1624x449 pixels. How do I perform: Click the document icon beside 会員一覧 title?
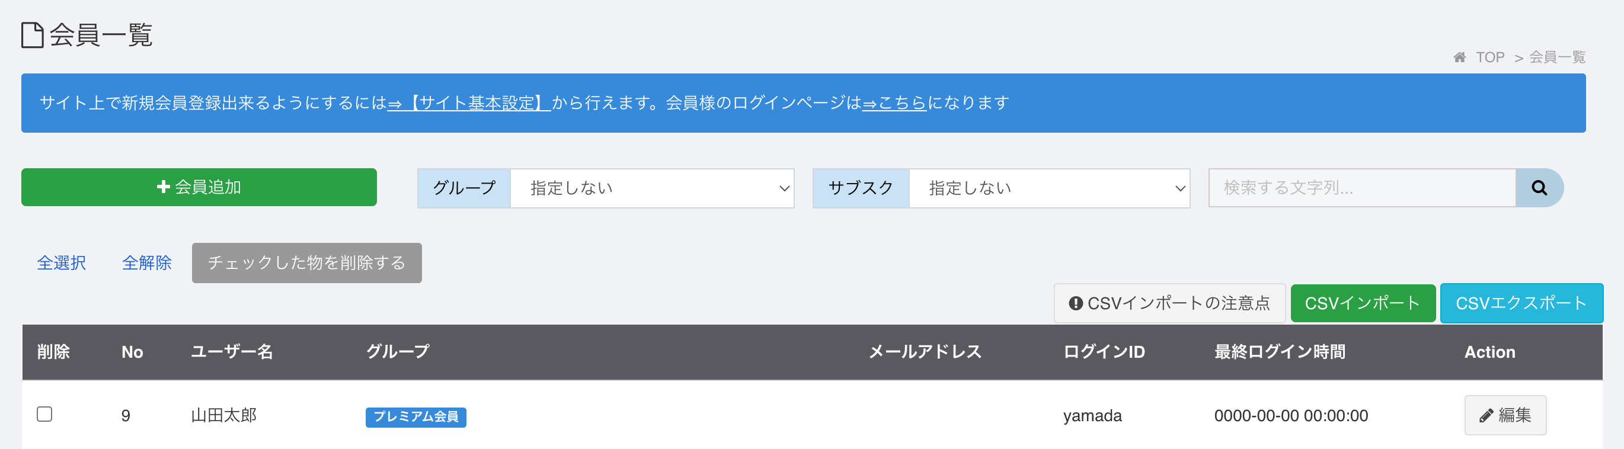[x=32, y=34]
